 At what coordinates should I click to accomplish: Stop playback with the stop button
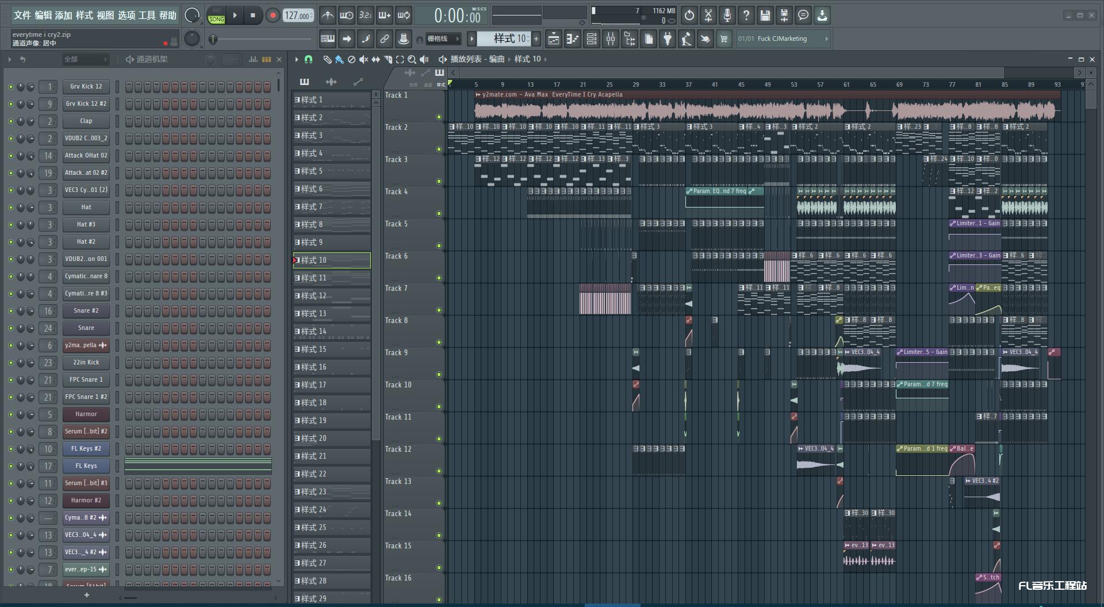(253, 16)
